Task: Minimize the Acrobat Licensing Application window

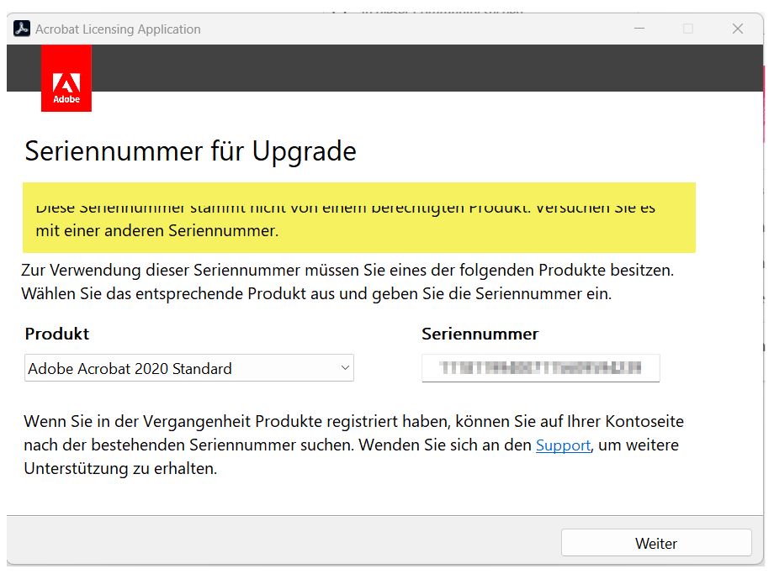Action: pyautogui.click(x=639, y=29)
